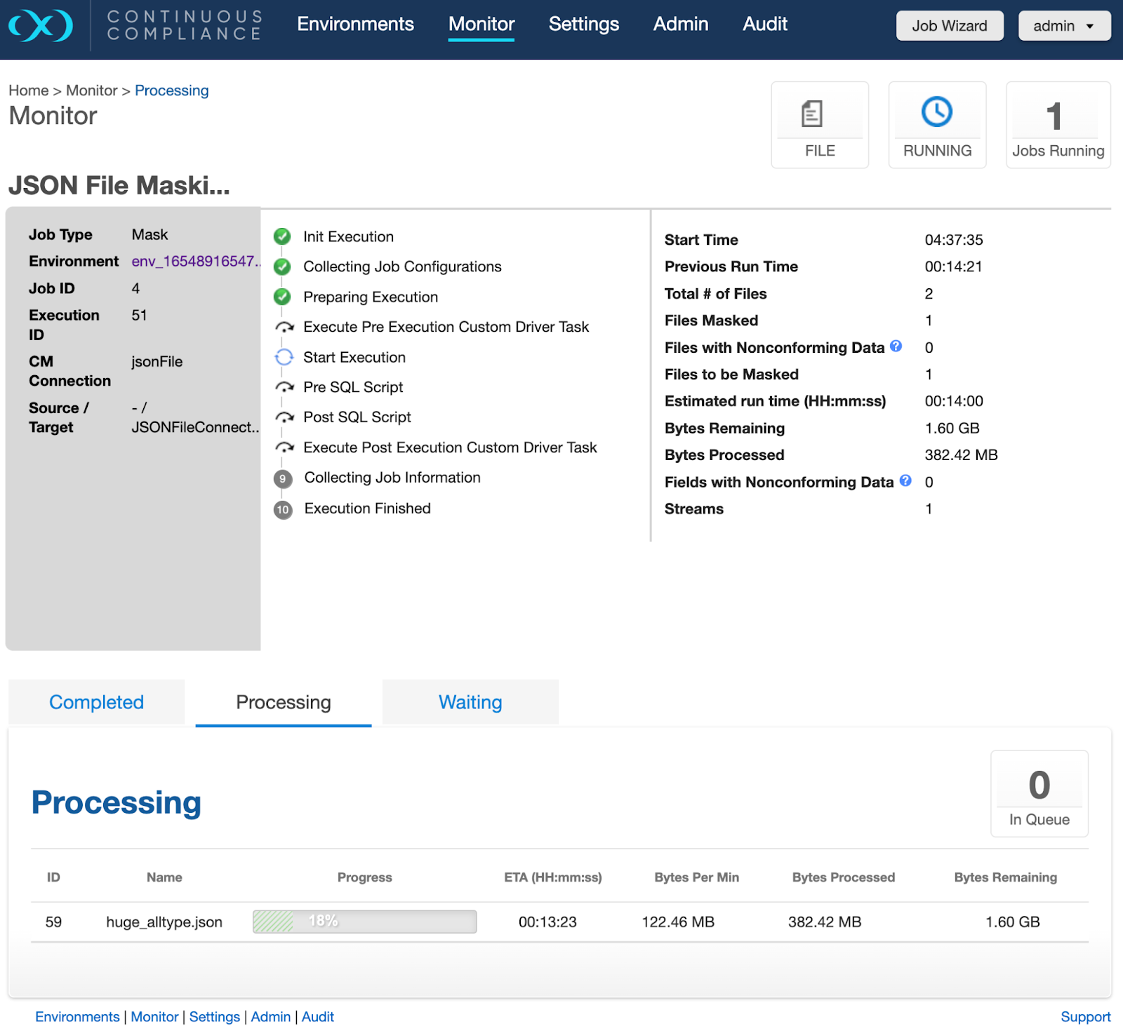
Task: Click green checkmark beside Preparing Execution
Action: (282, 297)
